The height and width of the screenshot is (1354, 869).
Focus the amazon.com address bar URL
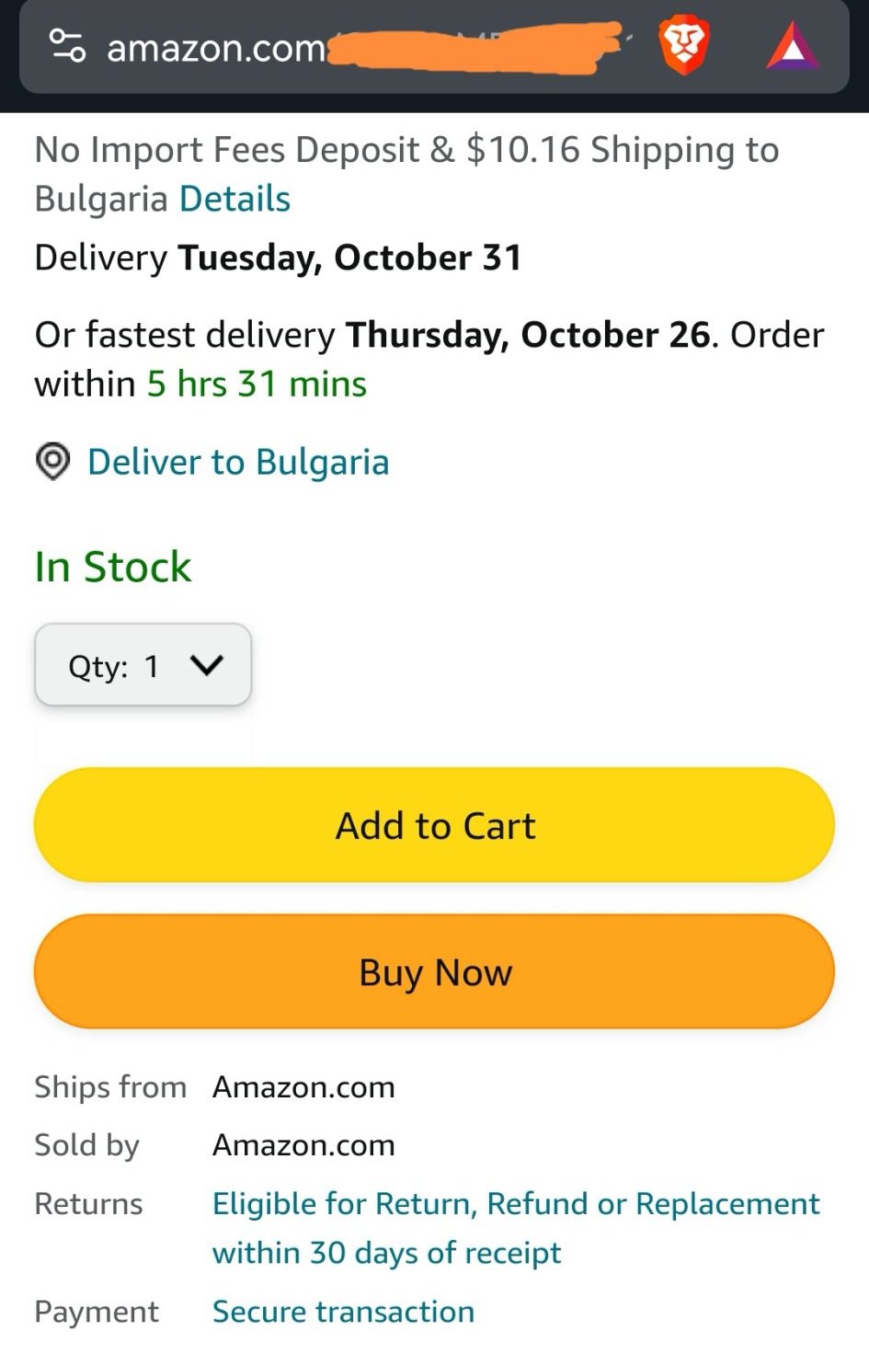[216, 48]
